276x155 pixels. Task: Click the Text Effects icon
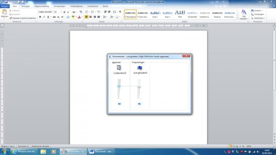68,17
